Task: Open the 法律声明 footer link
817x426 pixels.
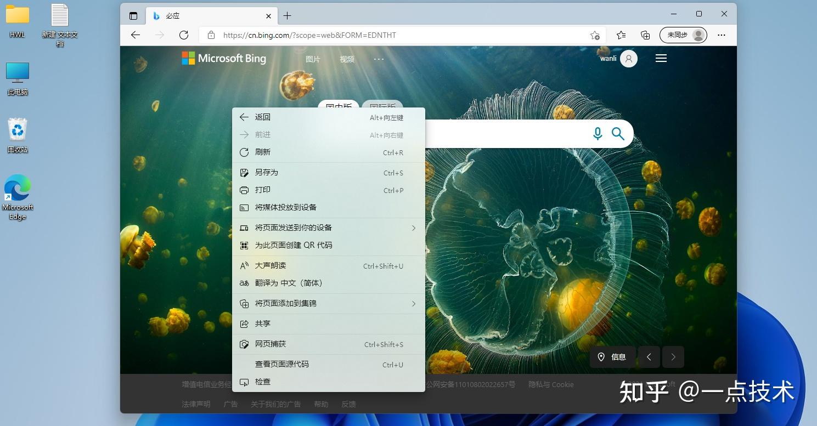Action: tap(196, 404)
